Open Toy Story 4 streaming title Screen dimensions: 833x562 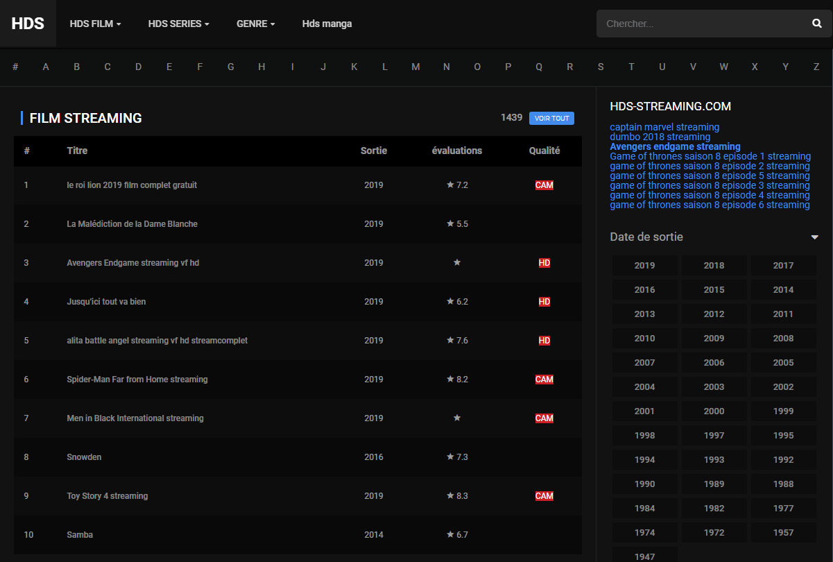[108, 496]
